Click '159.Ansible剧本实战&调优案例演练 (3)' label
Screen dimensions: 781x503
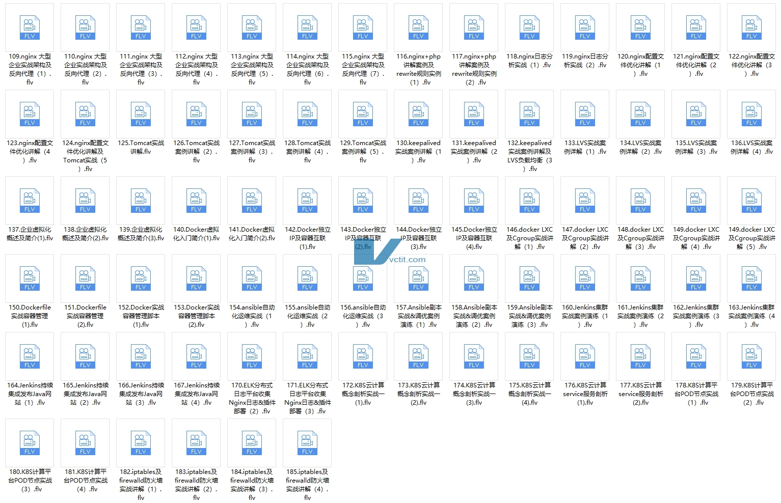tap(529, 316)
